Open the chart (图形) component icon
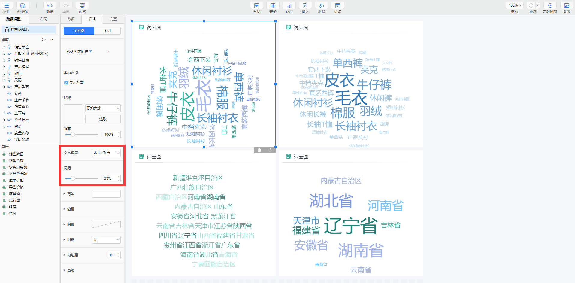Image resolution: width=575 pixels, height=283 pixels. point(289,6)
